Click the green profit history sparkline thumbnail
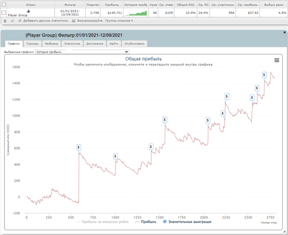The image size is (288, 235). pyautogui.click(x=136, y=13)
